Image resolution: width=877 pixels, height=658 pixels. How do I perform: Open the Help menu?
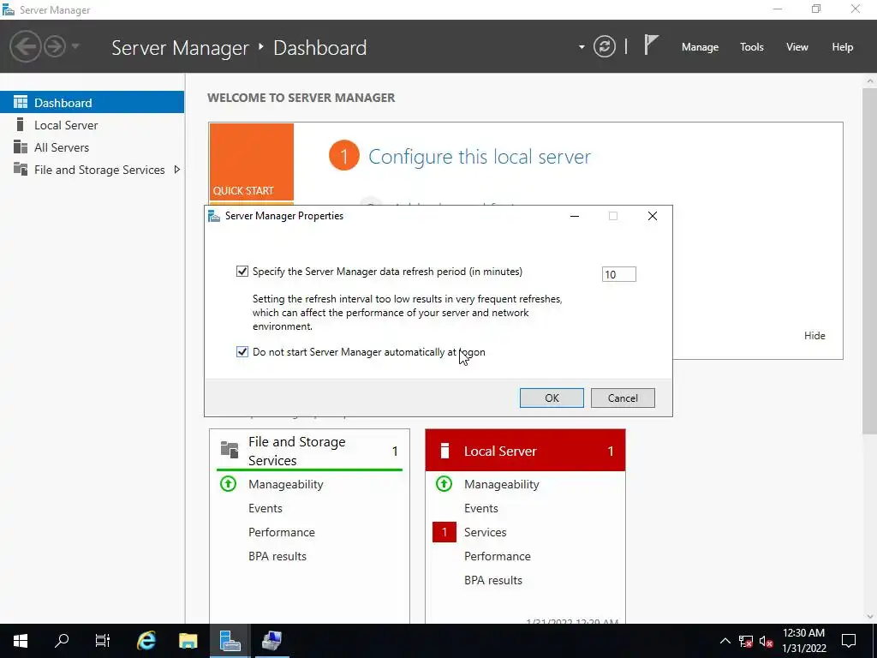[x=843, y=47]
